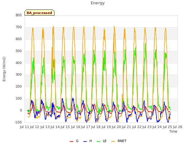Click the 800 y-axis tick label

pyautogui.click(x=19, y=15)
